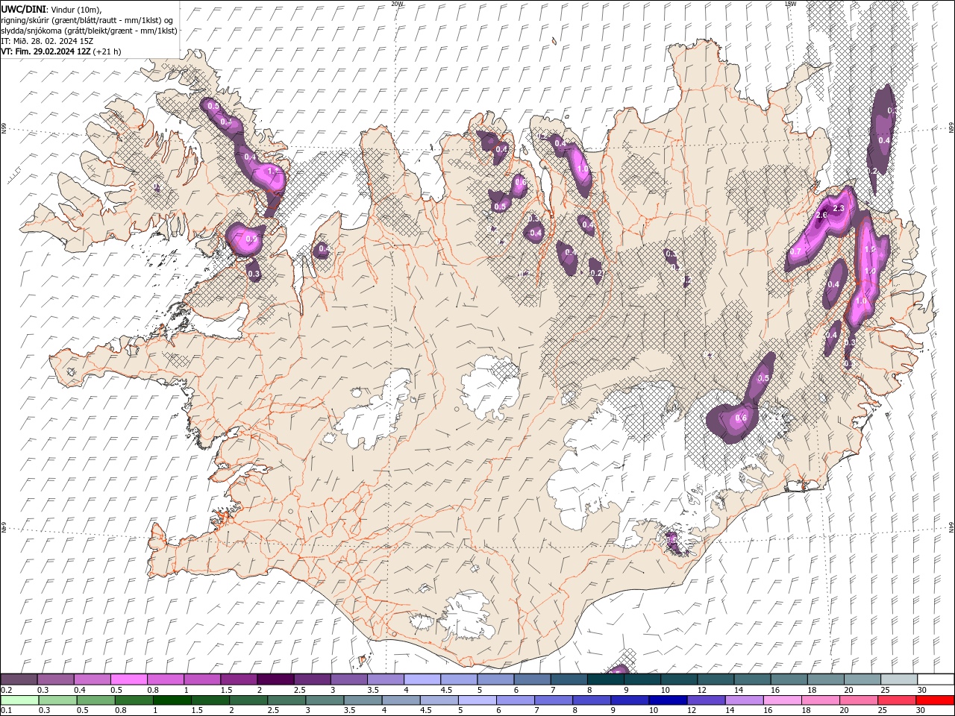955x716 pixels.
Task: Select palest green 0.1 swatch in bottom legend row
Action: click(19, 700)
